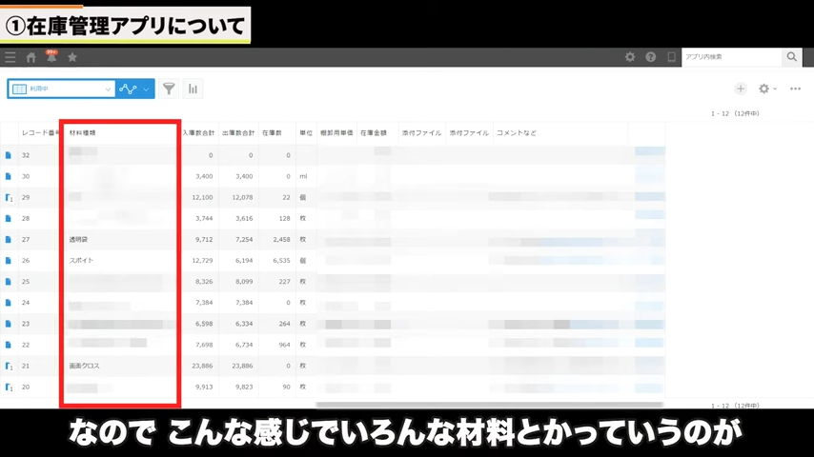Click the 3,744 cell in row 28
The image size is (814, 457).
[x=204, y=218]
